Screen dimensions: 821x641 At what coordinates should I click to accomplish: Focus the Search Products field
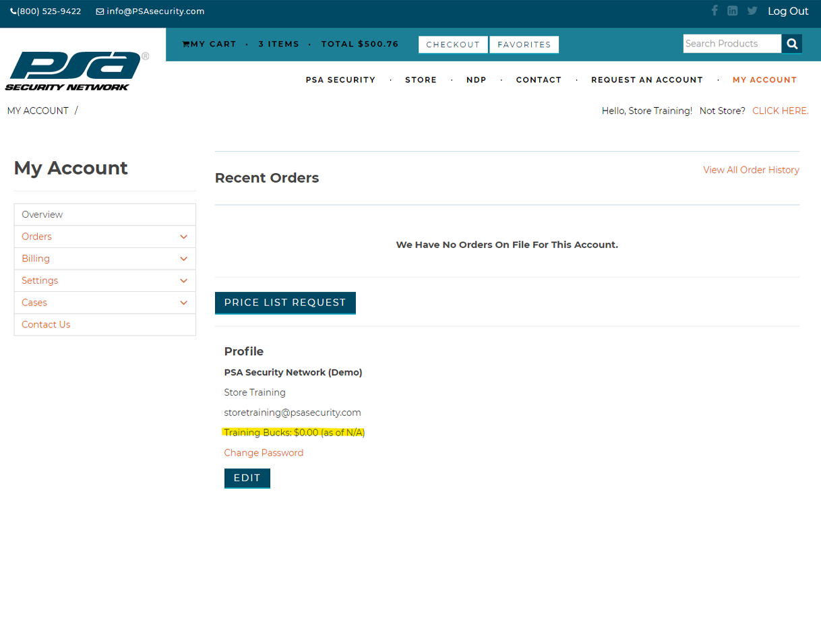(732, 44)
